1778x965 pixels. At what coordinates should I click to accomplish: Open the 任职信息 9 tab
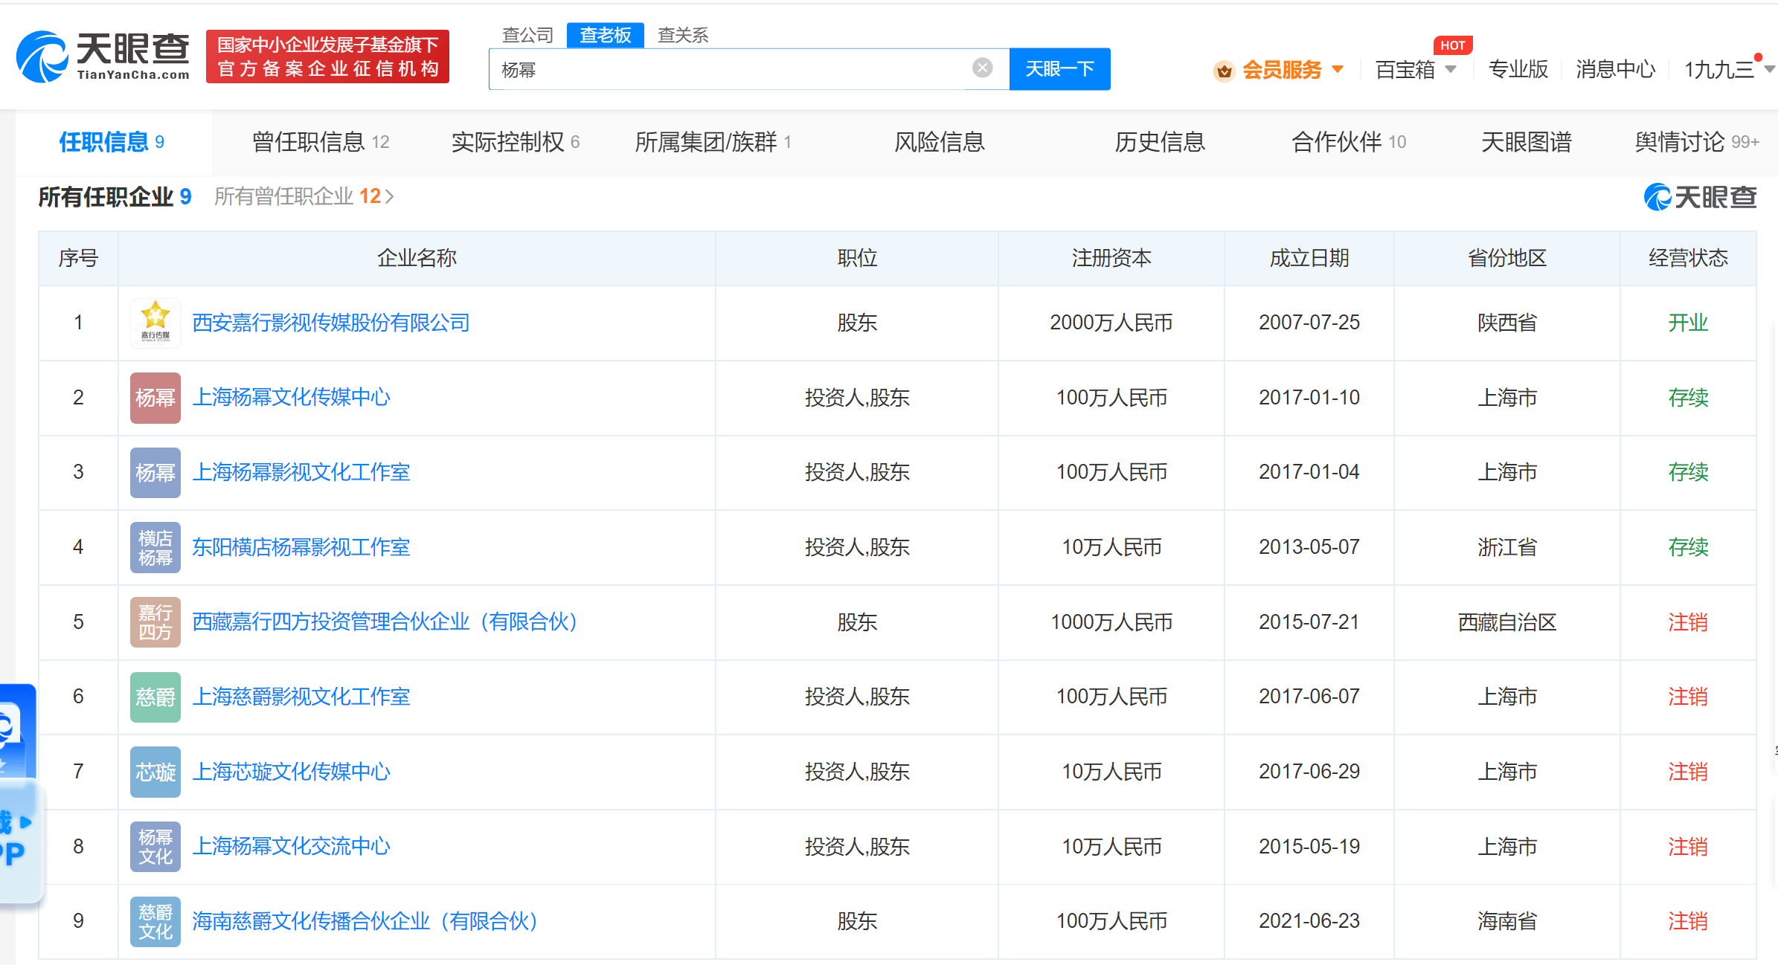112,142
